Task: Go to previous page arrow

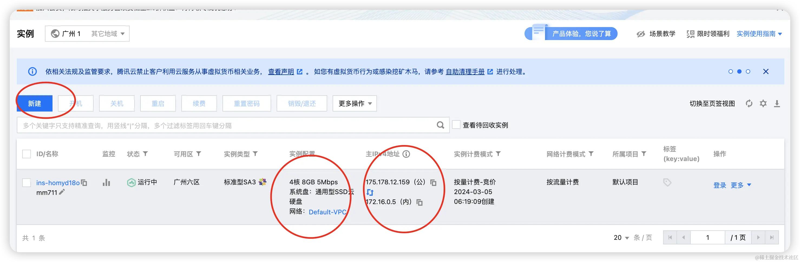Action: point(684,237)
